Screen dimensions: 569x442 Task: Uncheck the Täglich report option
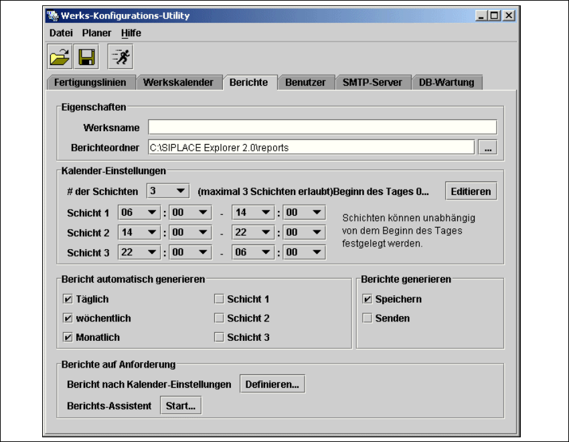[67, 299]
